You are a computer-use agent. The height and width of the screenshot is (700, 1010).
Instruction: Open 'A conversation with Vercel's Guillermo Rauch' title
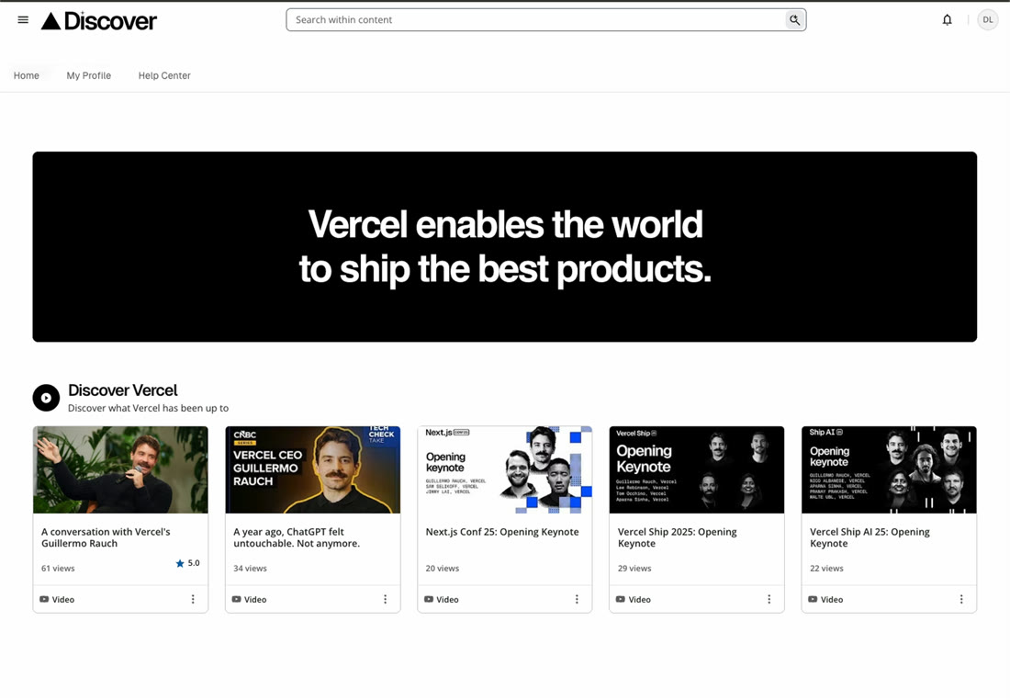coord(106,537)
